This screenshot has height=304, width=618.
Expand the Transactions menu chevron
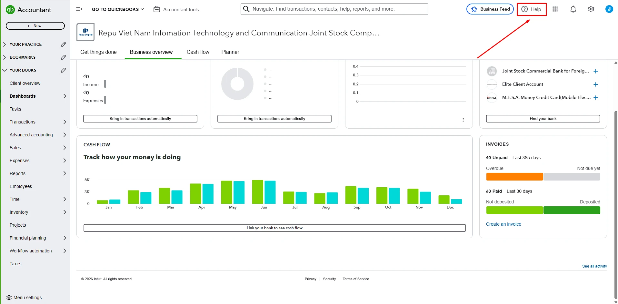click(65, 122)
